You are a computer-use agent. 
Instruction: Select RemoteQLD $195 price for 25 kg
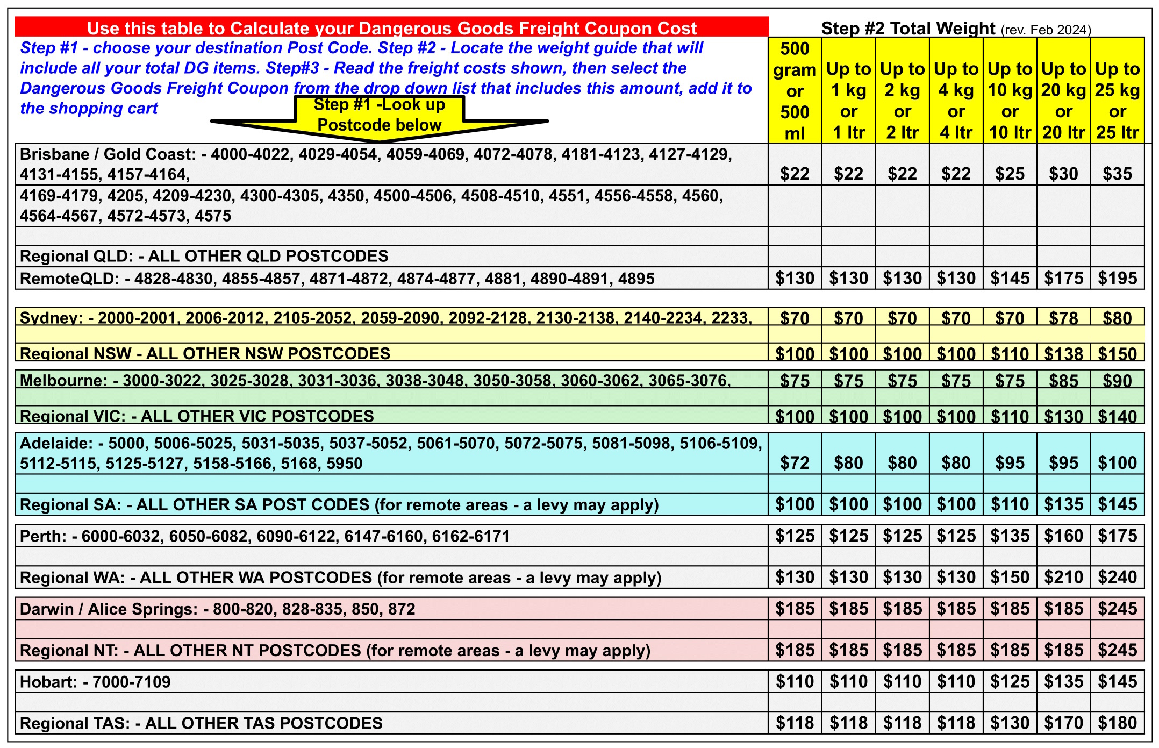(x=1117, y=279)
